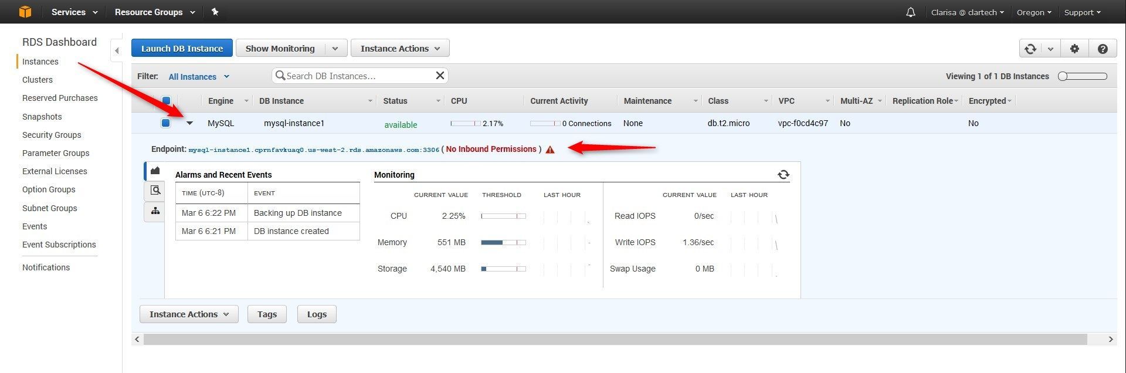The image size is (1126, 373).
Task: Click the pin shortcut icon in top bar
Action: coord(215,12)
